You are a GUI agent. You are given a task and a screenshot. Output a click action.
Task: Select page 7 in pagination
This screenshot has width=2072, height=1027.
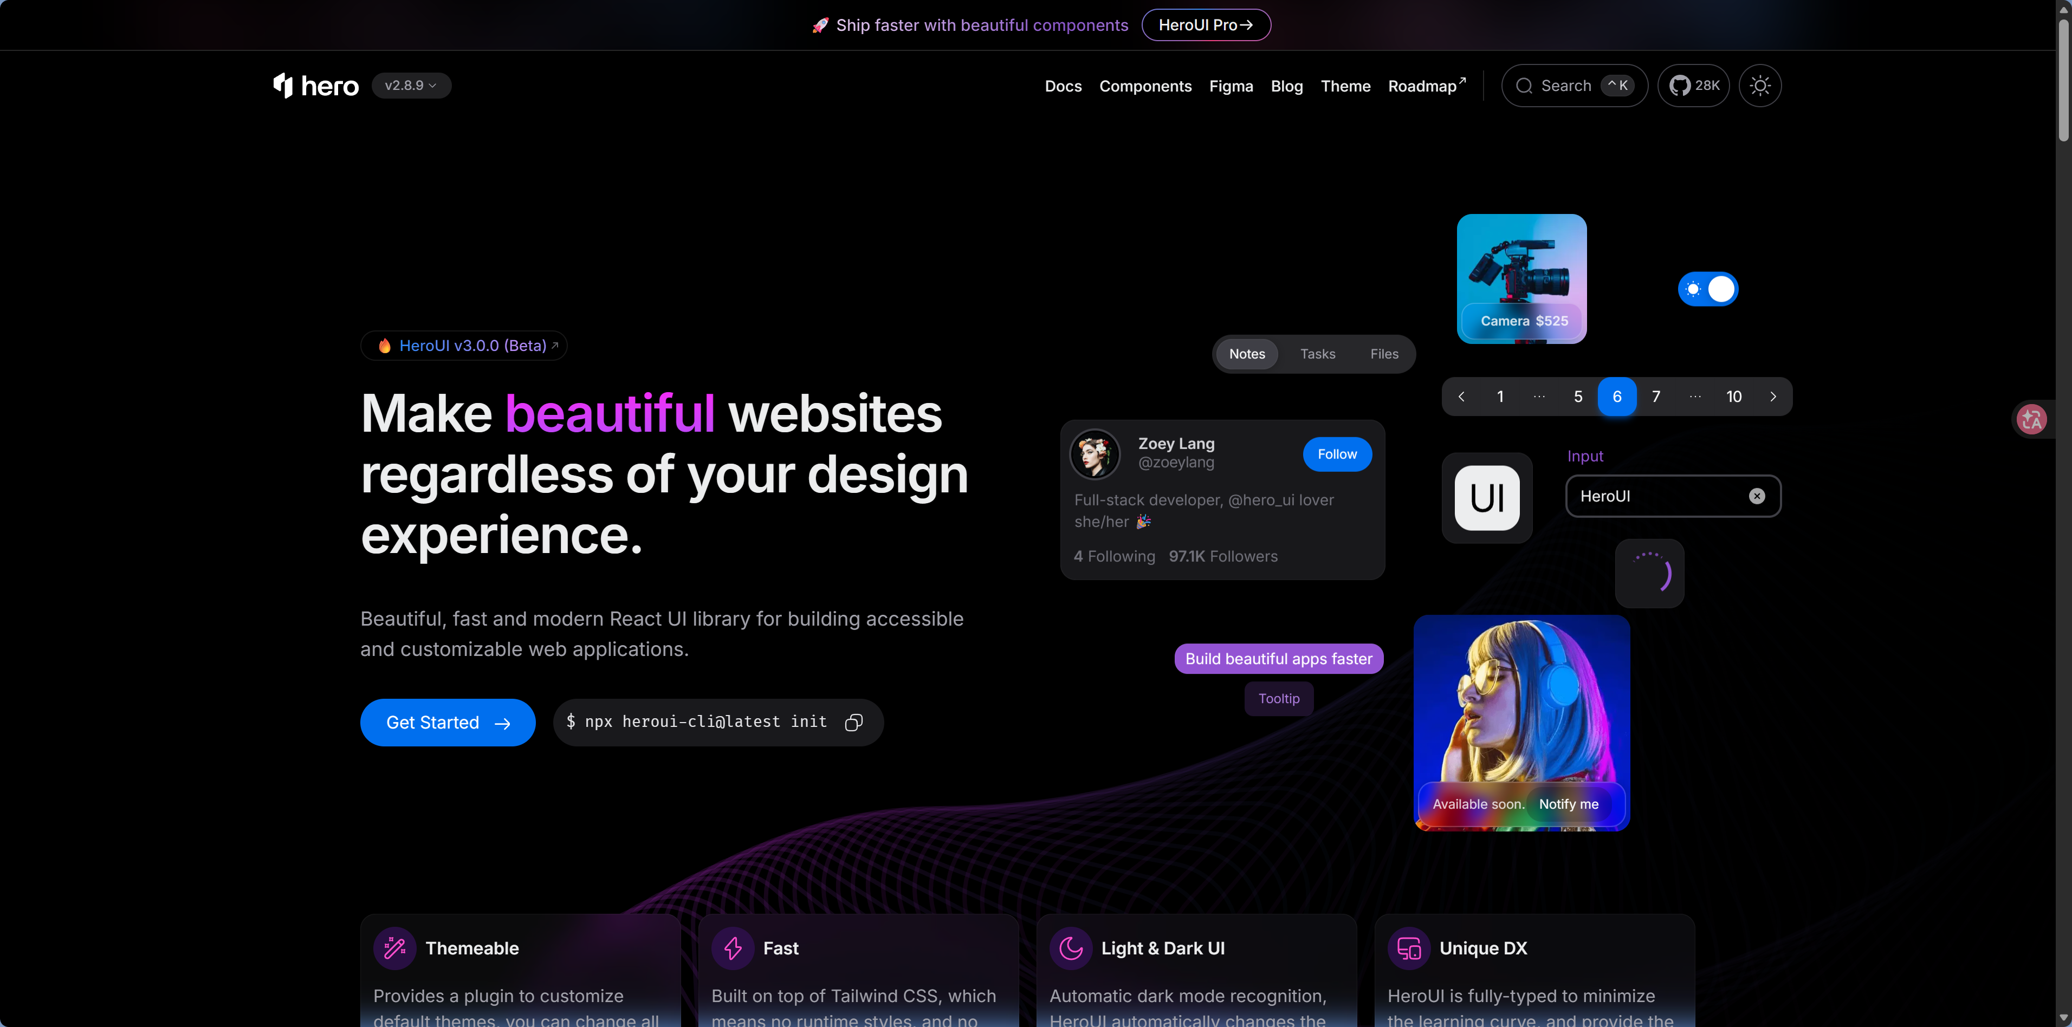pos(1655,396)
